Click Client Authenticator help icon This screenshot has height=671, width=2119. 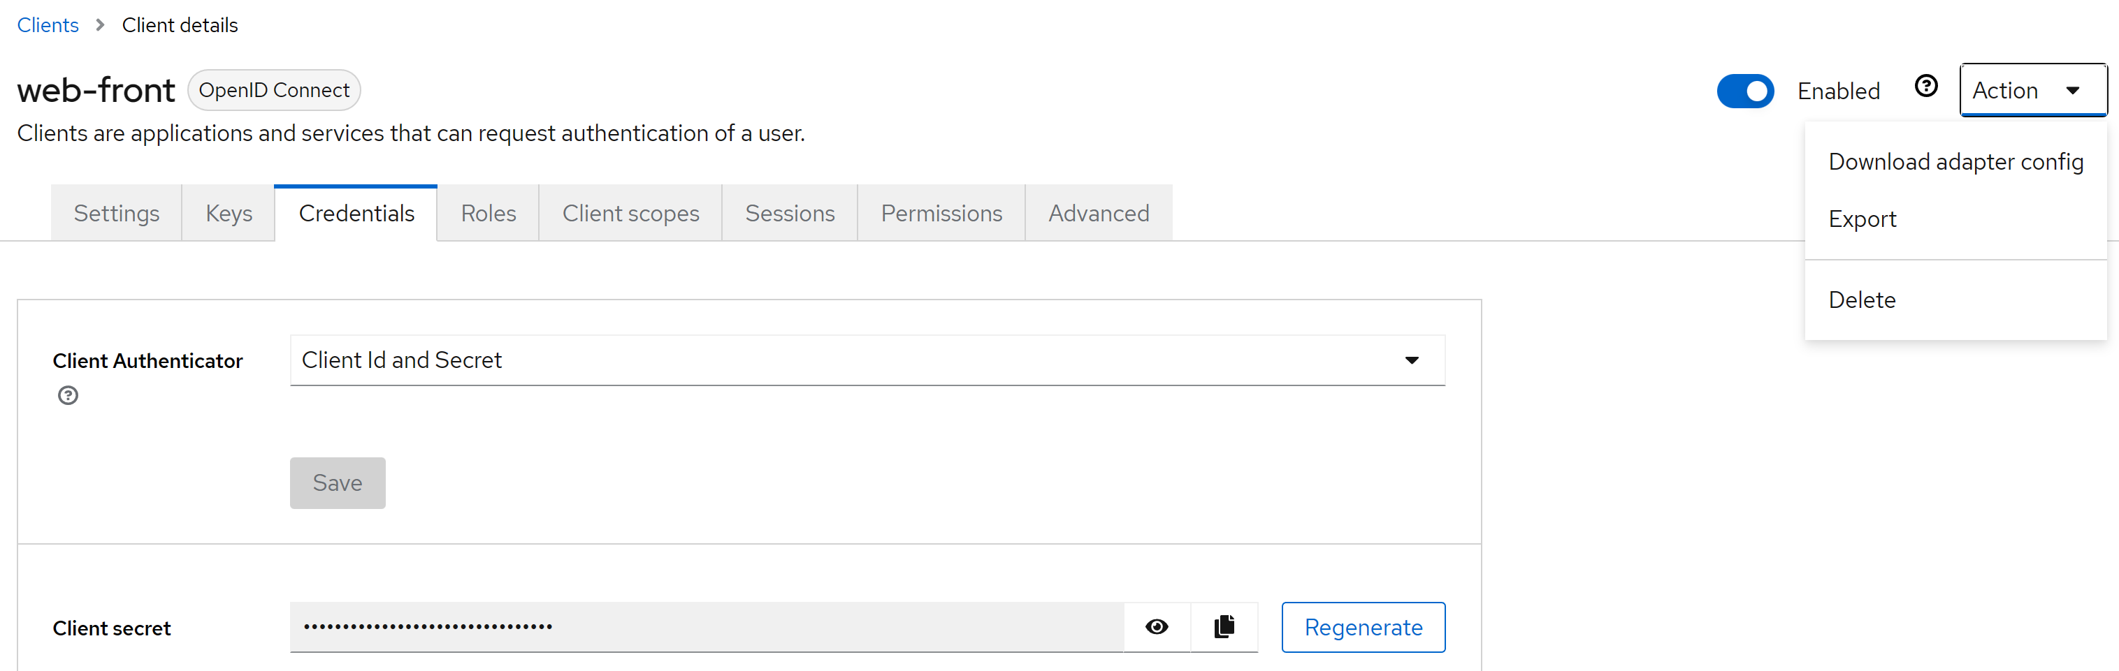pos(68,395)
